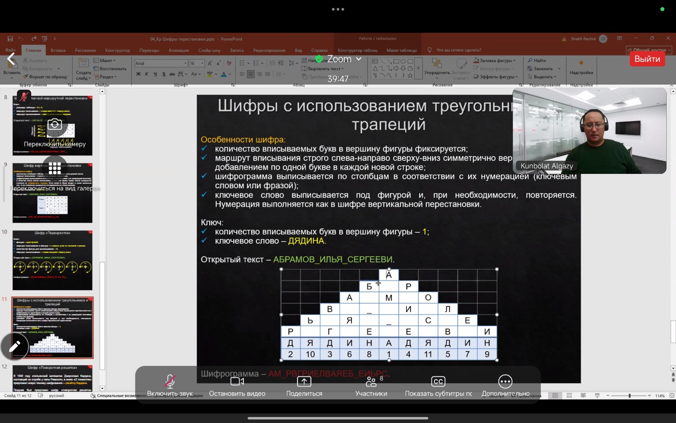Switch to gallery view grid icon
Screen dimensions: 676x423
[55, 168]
